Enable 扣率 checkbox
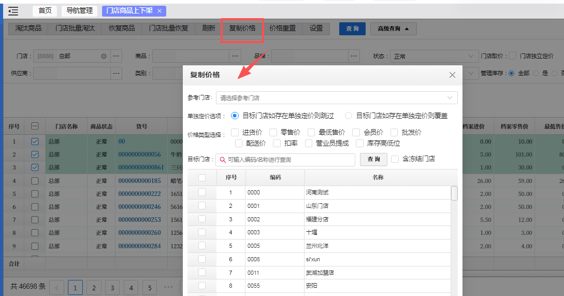The width and height of the screenshot is (564, 296). tap(277, 143)
